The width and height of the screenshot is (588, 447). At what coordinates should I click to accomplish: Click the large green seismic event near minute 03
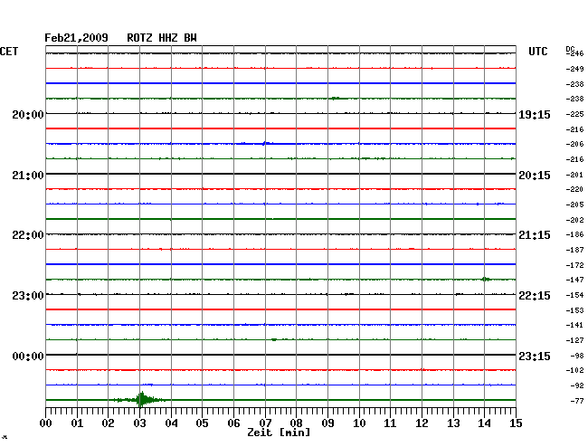pyautogui.click(x=140, y=400)
